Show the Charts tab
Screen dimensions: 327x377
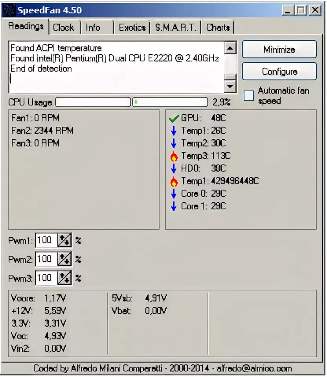pos(218,28)
